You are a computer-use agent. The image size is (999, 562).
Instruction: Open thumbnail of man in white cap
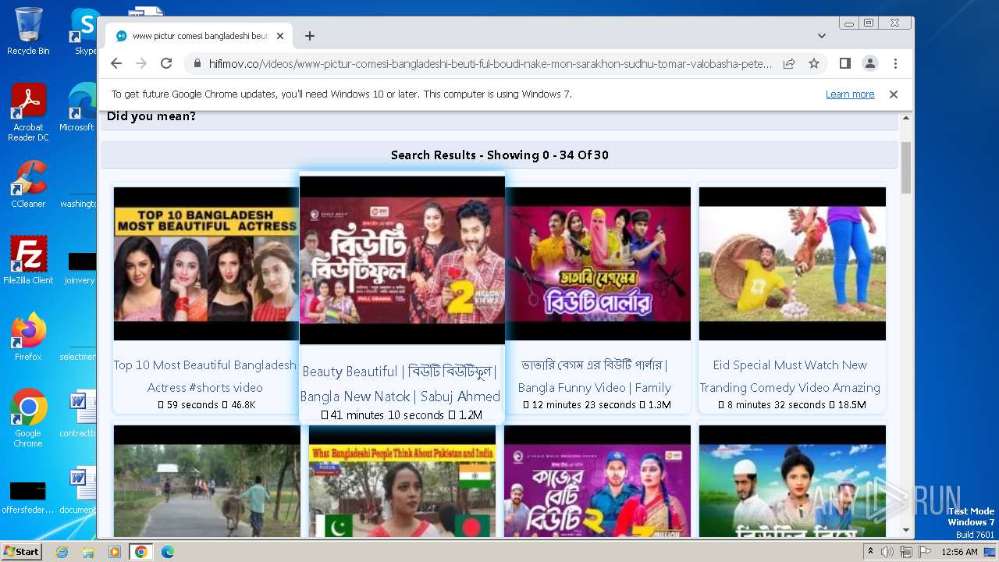tap(792, 481)
